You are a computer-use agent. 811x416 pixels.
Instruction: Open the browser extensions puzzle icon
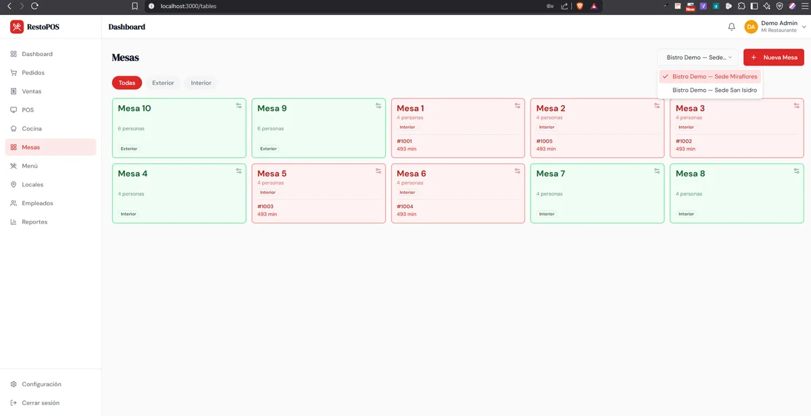(741, 5)
